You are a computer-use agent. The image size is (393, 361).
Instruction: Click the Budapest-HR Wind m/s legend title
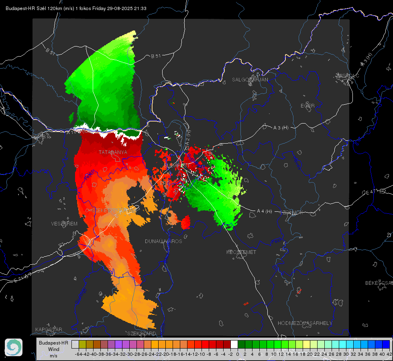tap(53, 349)
